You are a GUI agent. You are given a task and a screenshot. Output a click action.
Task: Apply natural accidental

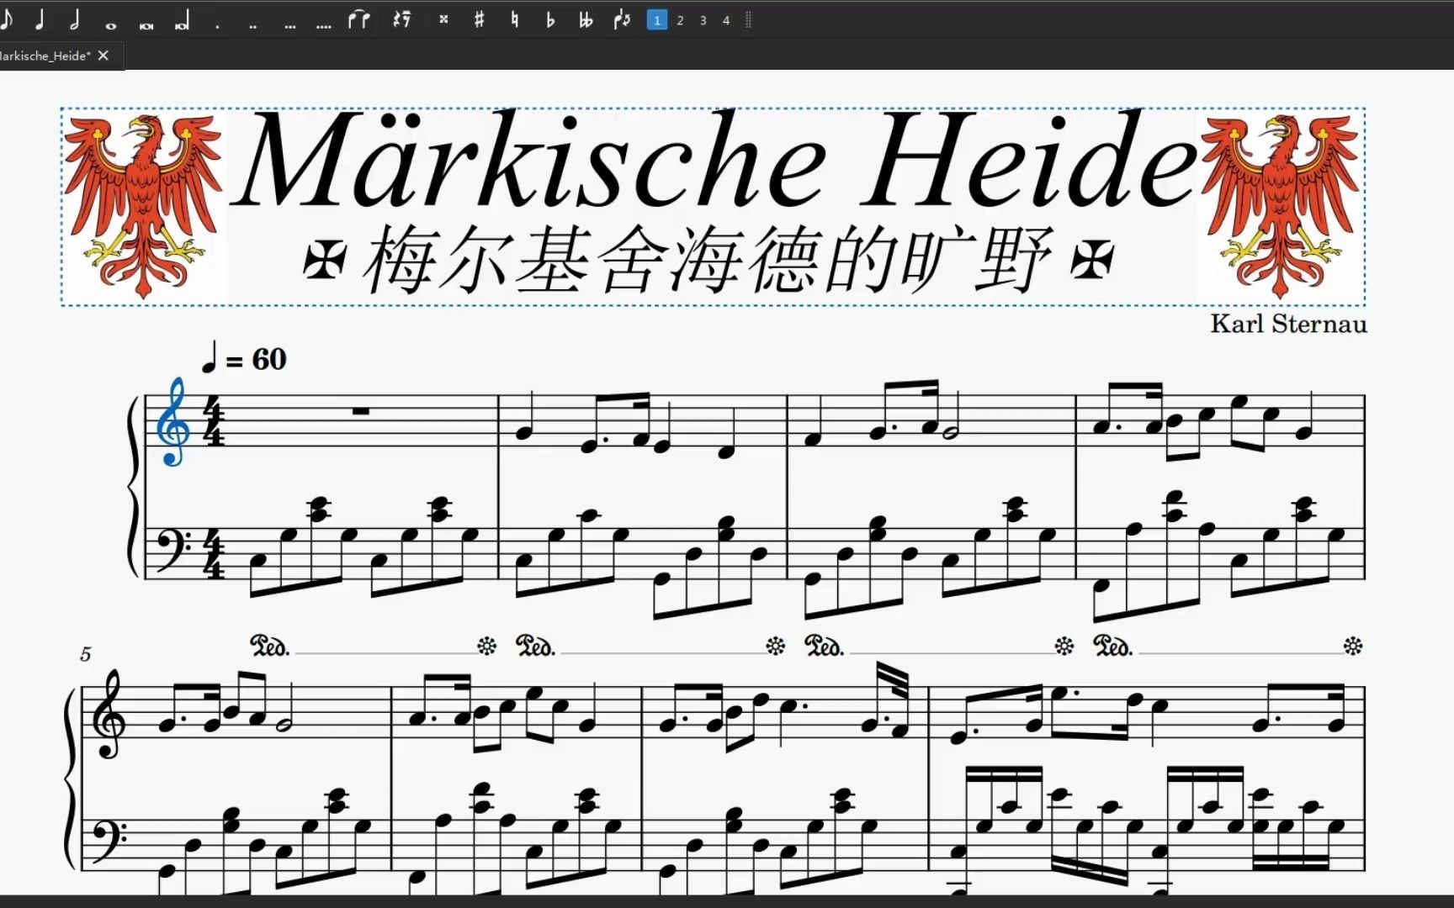[x=514, y=19]
